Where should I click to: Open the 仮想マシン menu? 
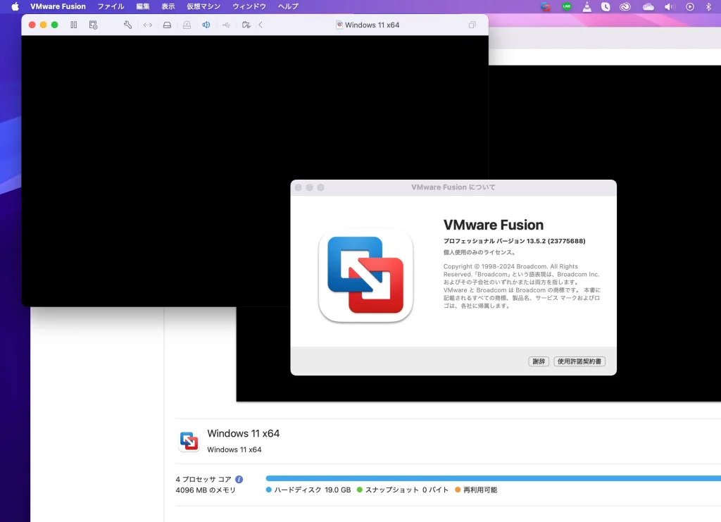tap(203, 6)
